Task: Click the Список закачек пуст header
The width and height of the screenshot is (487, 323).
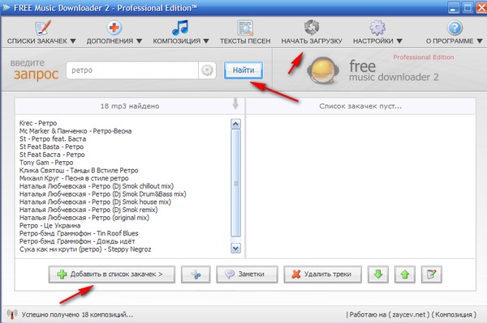Action: 360,106
